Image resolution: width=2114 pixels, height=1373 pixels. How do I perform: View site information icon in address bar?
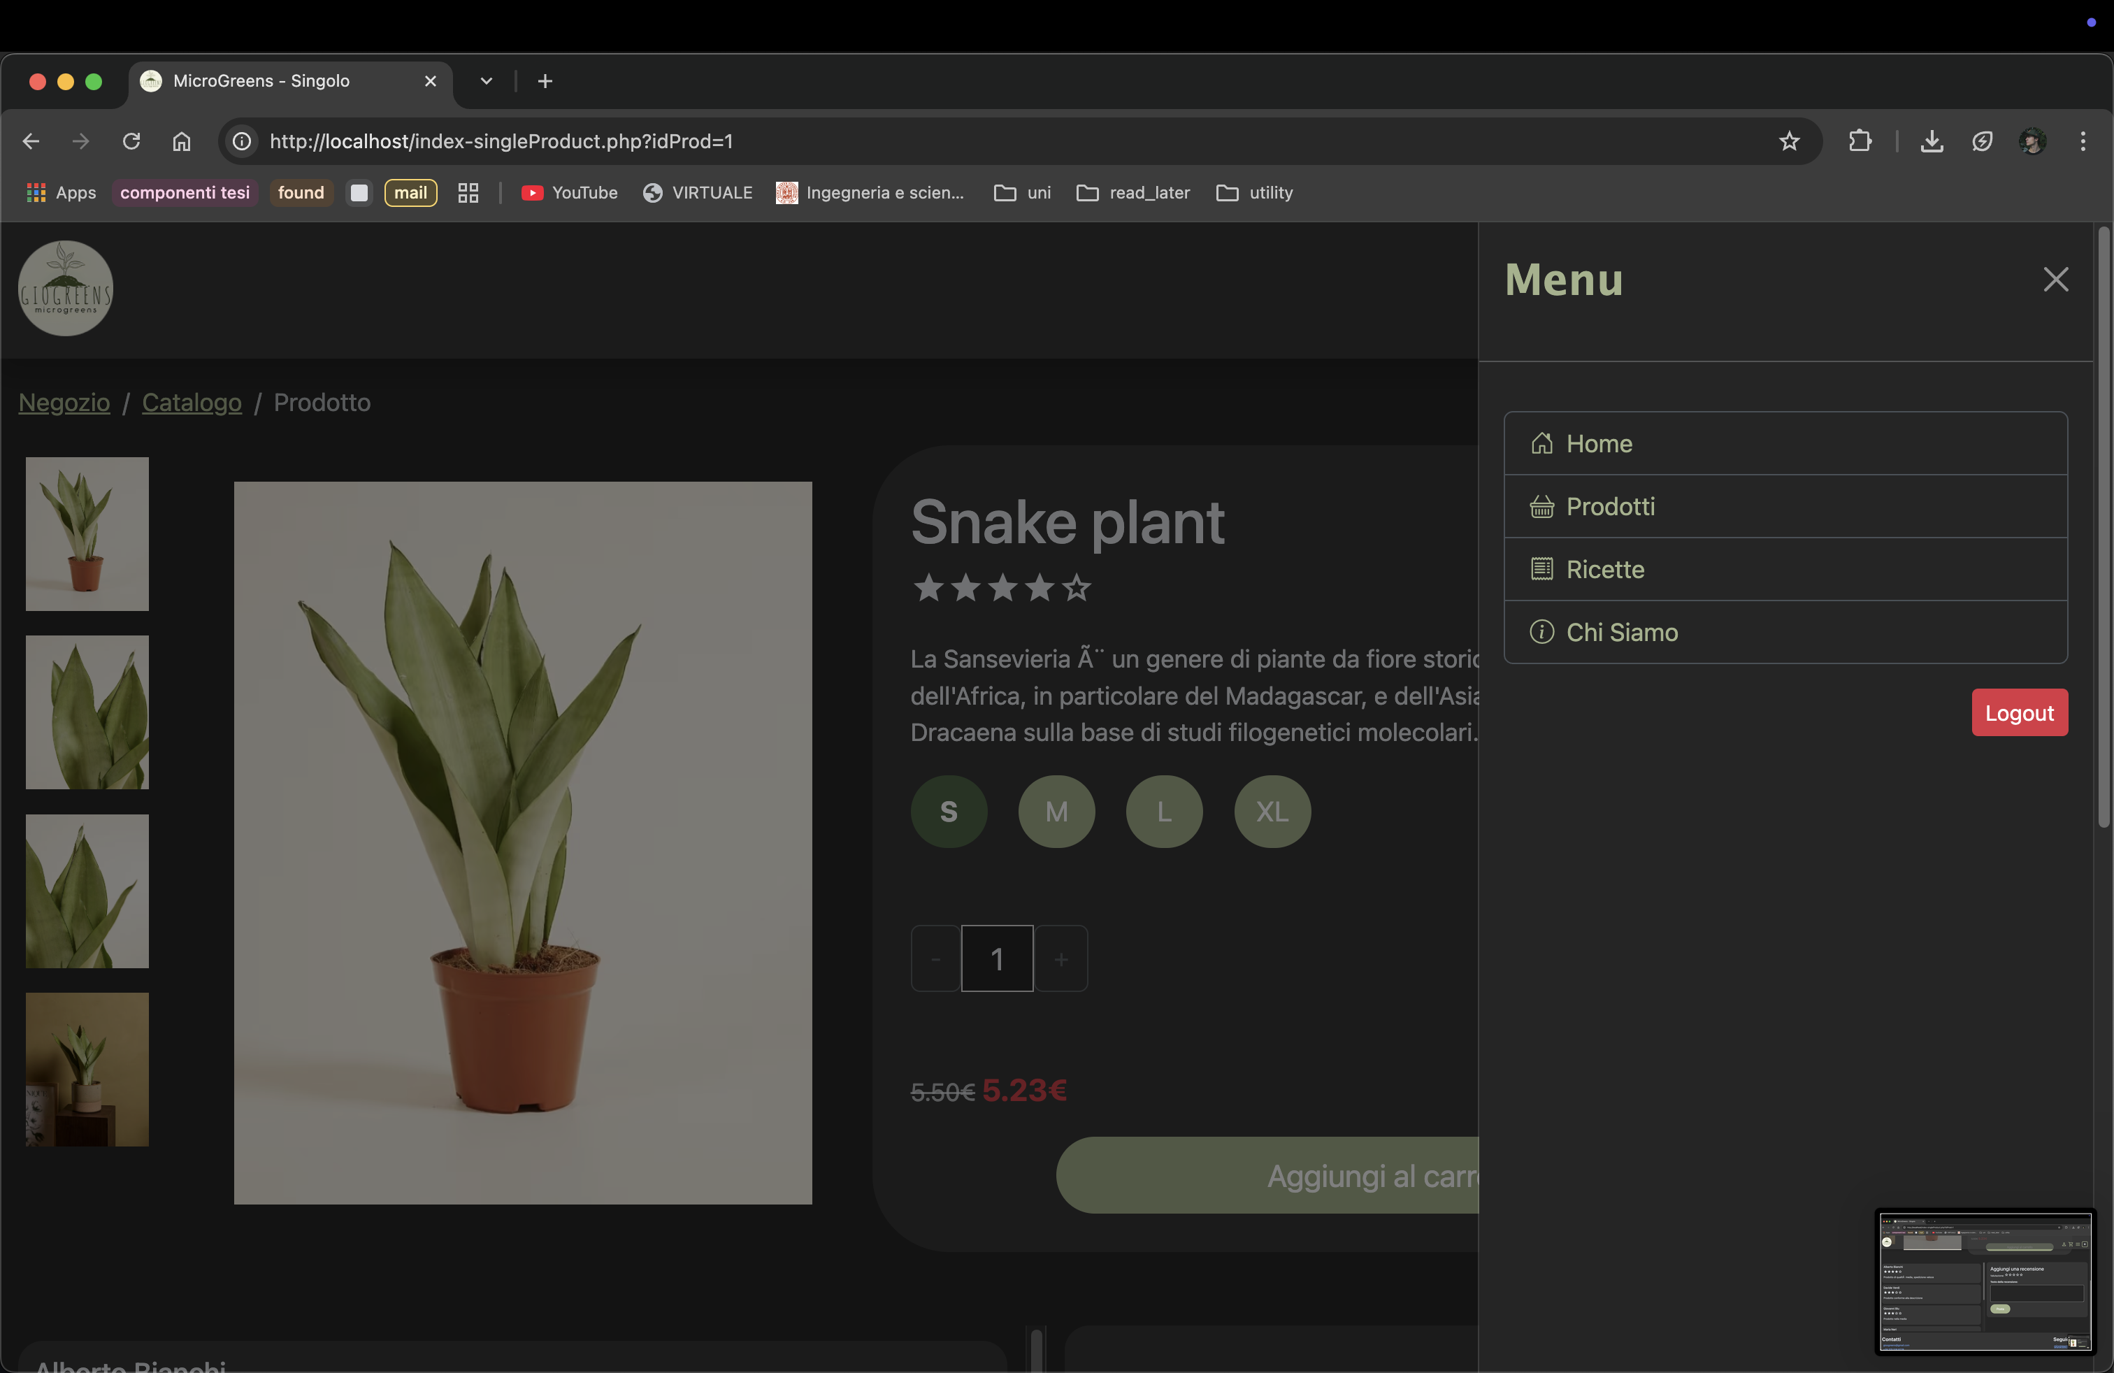242,141
